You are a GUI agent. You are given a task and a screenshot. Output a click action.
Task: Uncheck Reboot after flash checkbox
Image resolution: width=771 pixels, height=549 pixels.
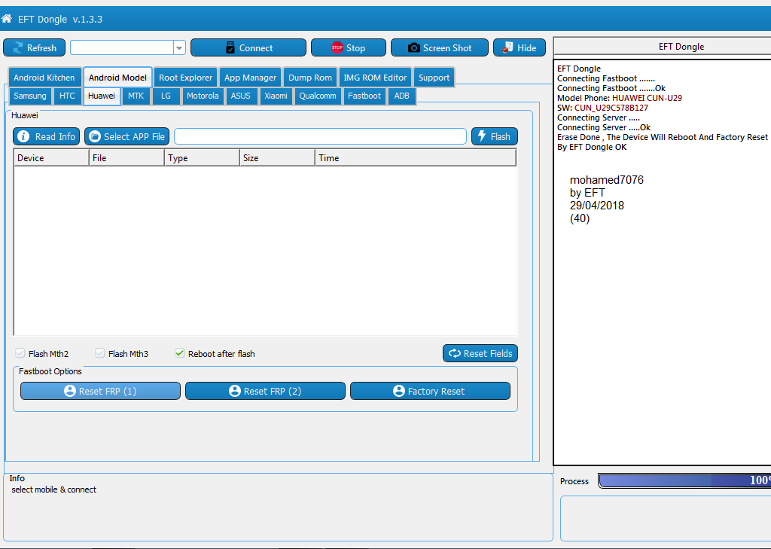tap(179, 353)
